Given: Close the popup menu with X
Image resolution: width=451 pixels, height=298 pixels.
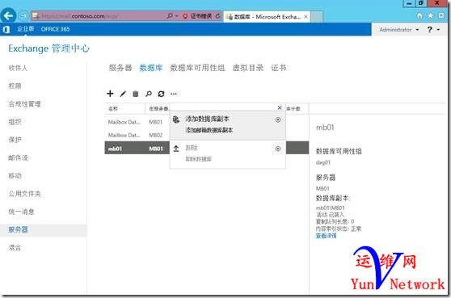Looking at the screenshot, I should tap(280, 107).
